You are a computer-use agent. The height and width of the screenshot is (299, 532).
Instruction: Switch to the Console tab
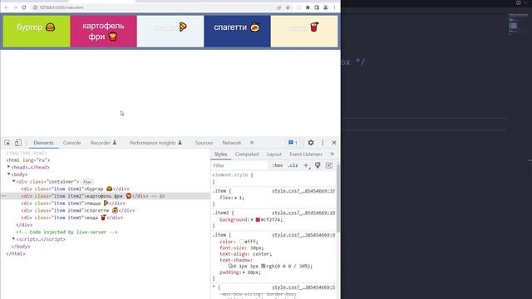point(72,143)
